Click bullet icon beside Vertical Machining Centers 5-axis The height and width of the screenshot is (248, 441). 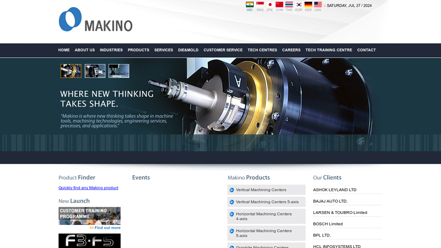coord(232,202)
